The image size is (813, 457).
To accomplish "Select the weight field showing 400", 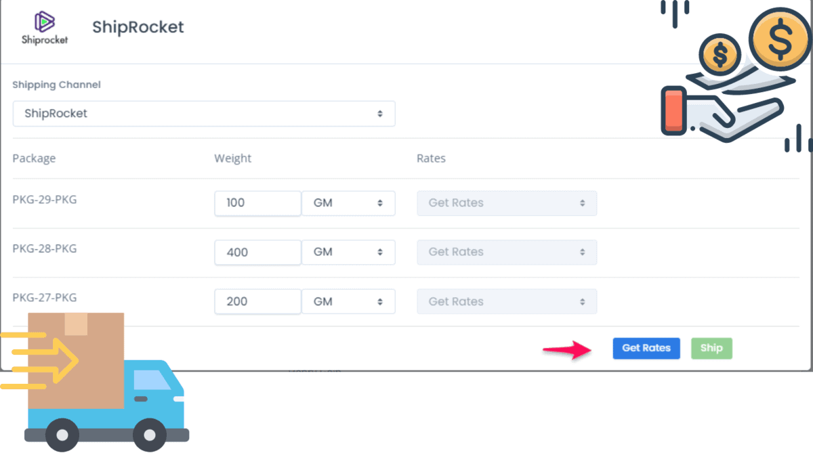I will tap(257, 252).
